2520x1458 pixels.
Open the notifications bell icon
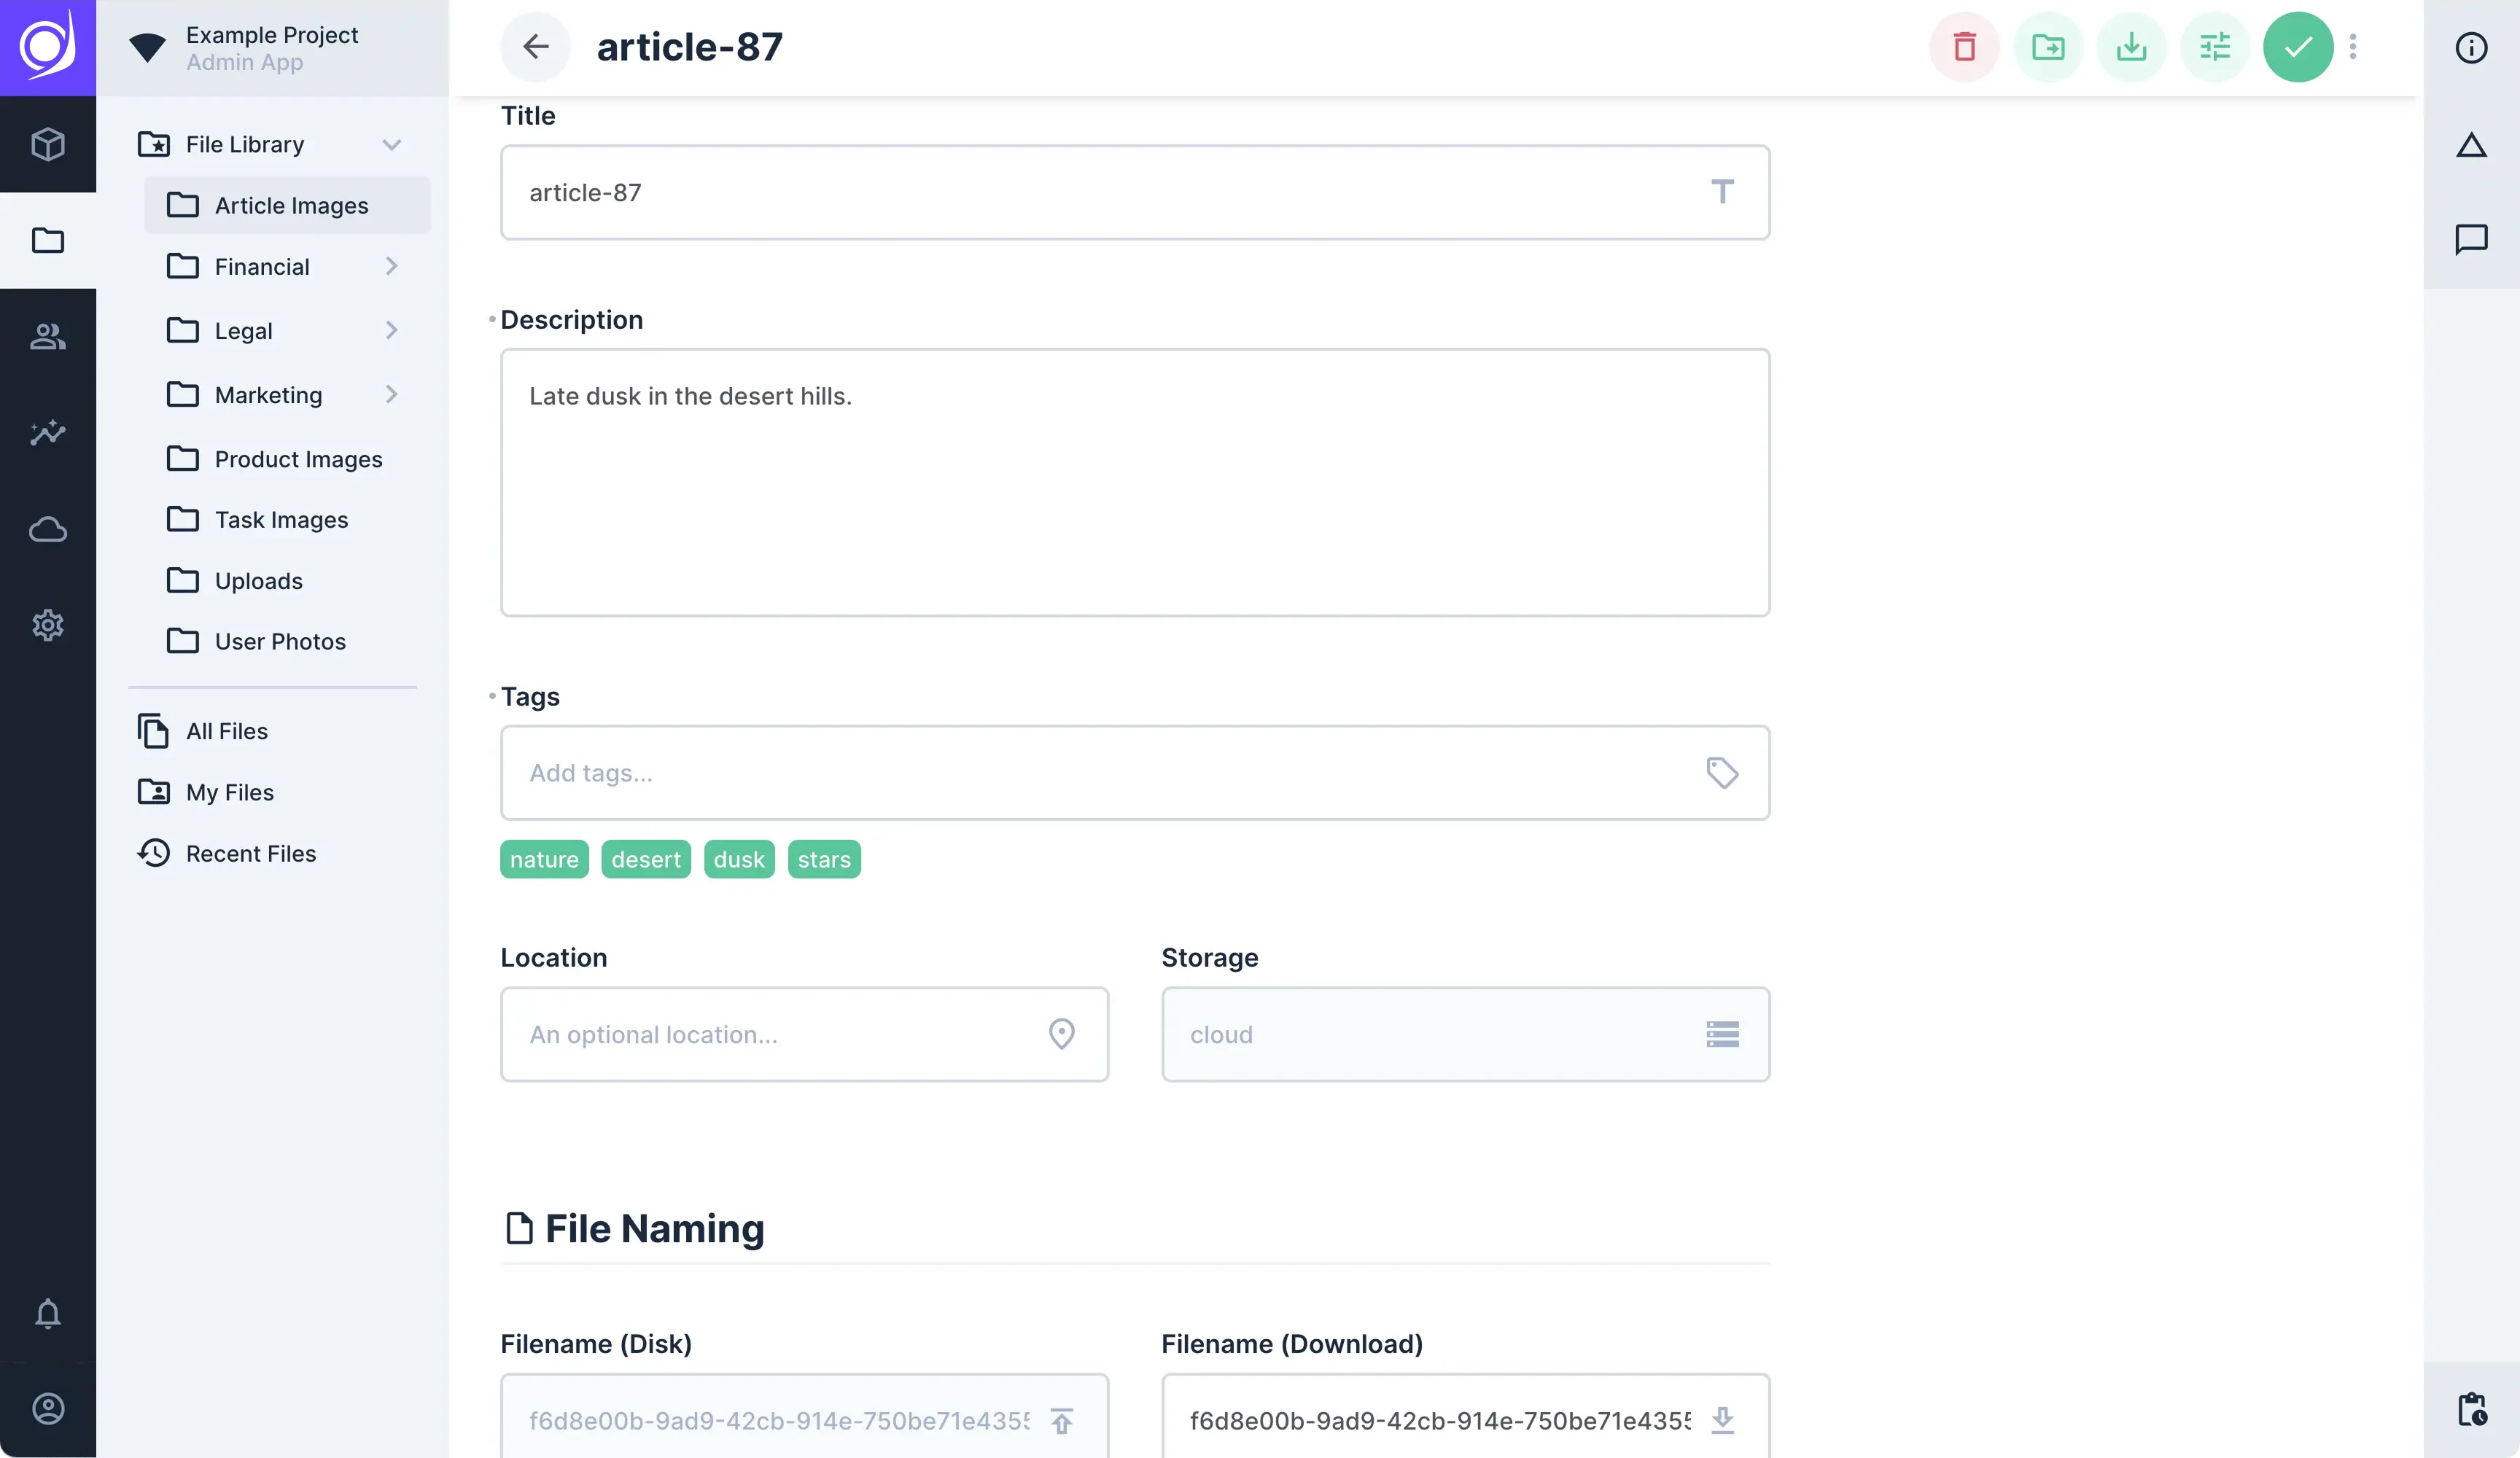pyautogui.click(x=48, y=1314)
